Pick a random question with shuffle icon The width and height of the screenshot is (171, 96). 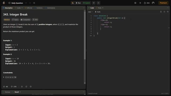[x=34, y=3]
